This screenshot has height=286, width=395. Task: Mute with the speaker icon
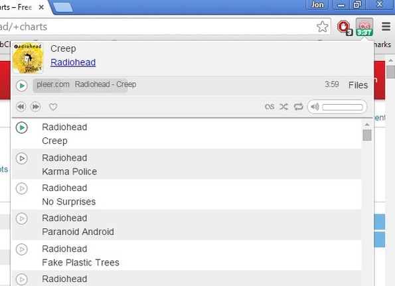[315, 107]
